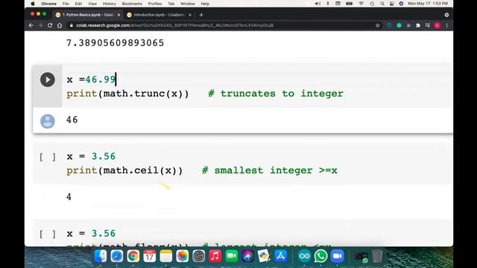
Task: Click the output value 46
Action: (72, 120)
